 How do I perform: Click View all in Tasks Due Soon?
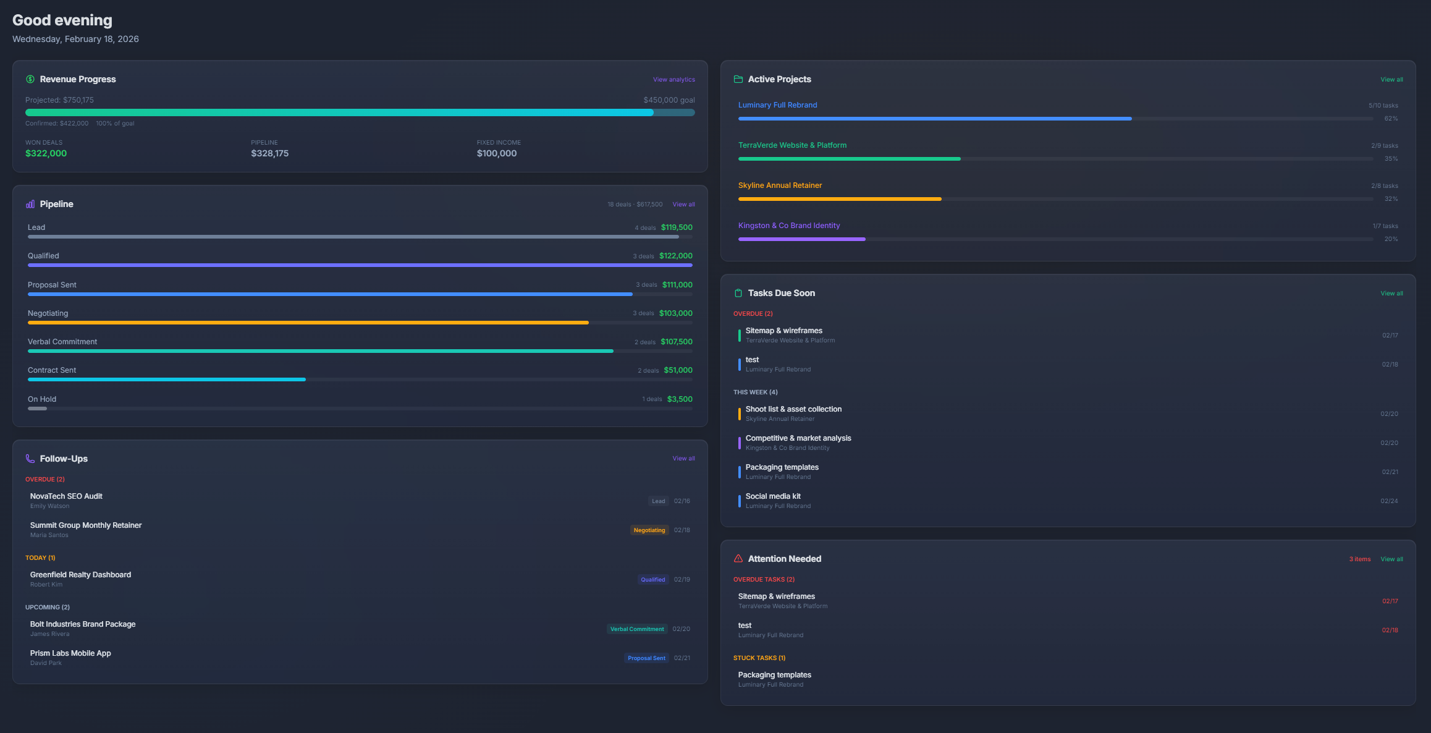pyautogui.click(x=1391, y=293)
